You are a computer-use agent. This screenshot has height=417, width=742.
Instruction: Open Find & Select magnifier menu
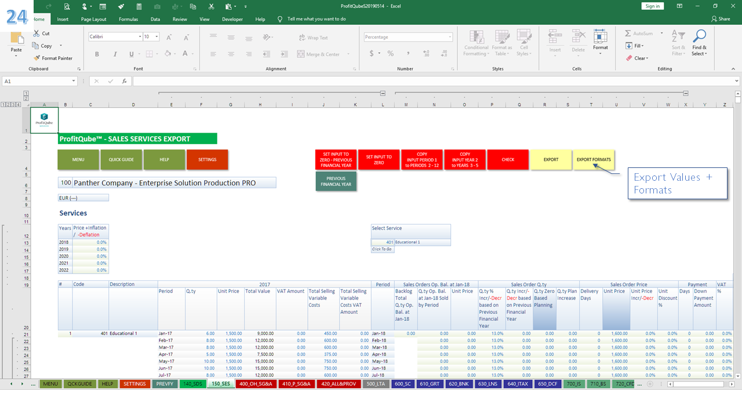(x=699, y=43)
